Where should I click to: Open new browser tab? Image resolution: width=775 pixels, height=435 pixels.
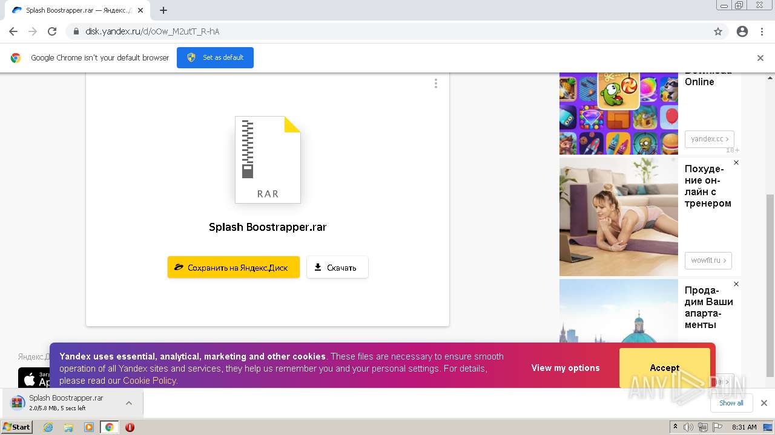pos(163,10)
